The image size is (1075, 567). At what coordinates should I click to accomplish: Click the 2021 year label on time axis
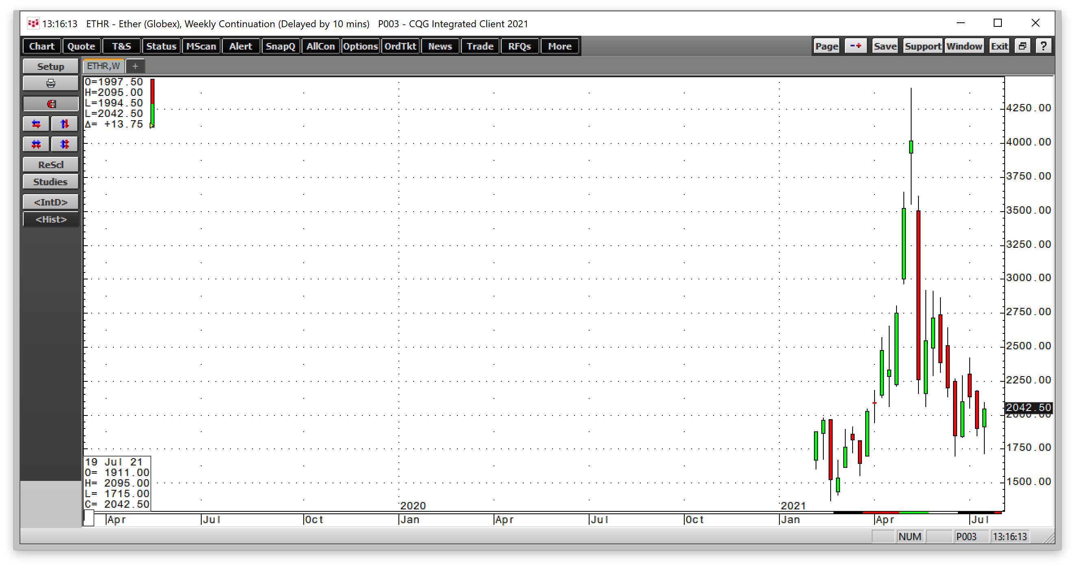[793, 506]
